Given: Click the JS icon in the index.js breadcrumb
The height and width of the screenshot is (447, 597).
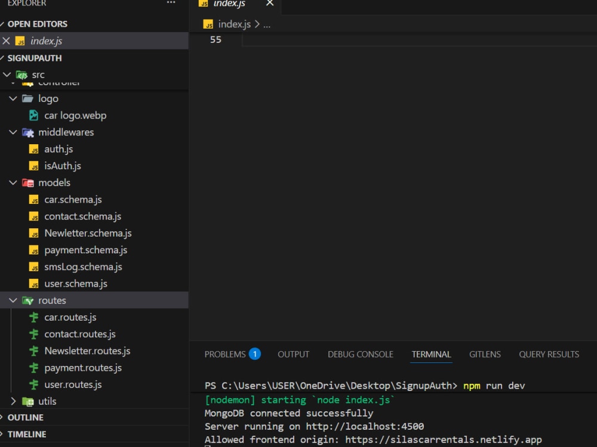Looking at the screenshot, I should (x=208, y=24).
